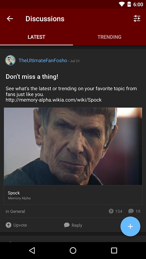
Task: Tap the Reply speech bubble icon
Action: tap(67, 225)
